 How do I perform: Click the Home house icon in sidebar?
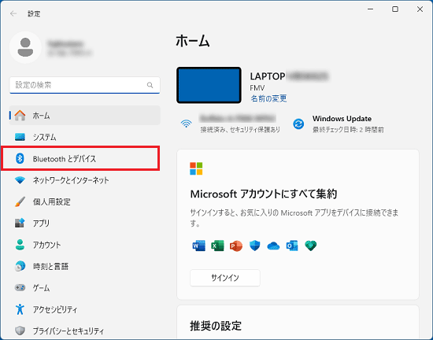(x=20, y=116)
